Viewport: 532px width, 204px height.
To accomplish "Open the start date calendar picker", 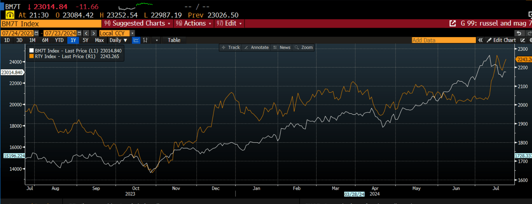I will click(36, 33).
